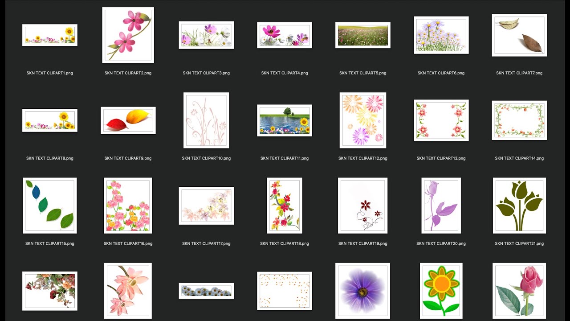Click the CLIPART4 magenta flower thumbnail
Screen dimensions: 570x321
[x=285, y=35]
